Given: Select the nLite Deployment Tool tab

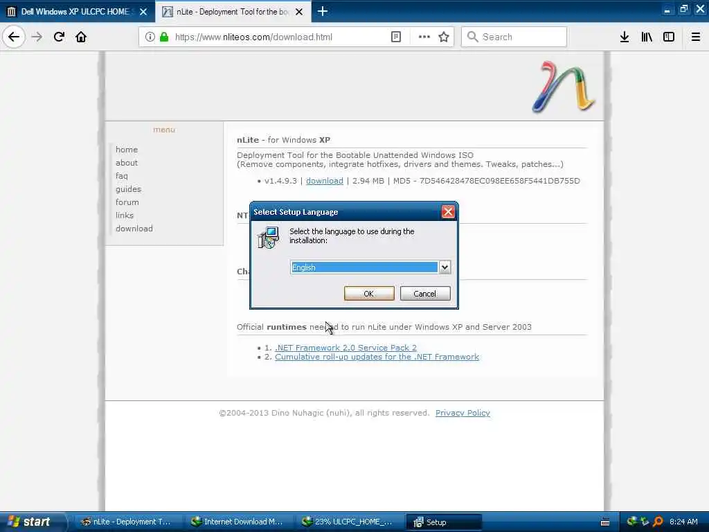Looking at the screenshot, I should click(226, 12).
